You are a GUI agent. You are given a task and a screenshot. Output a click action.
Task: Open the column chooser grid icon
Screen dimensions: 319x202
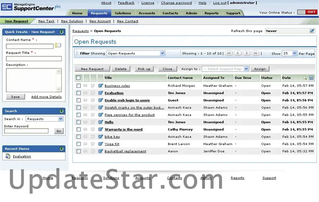tap(311, 78)
